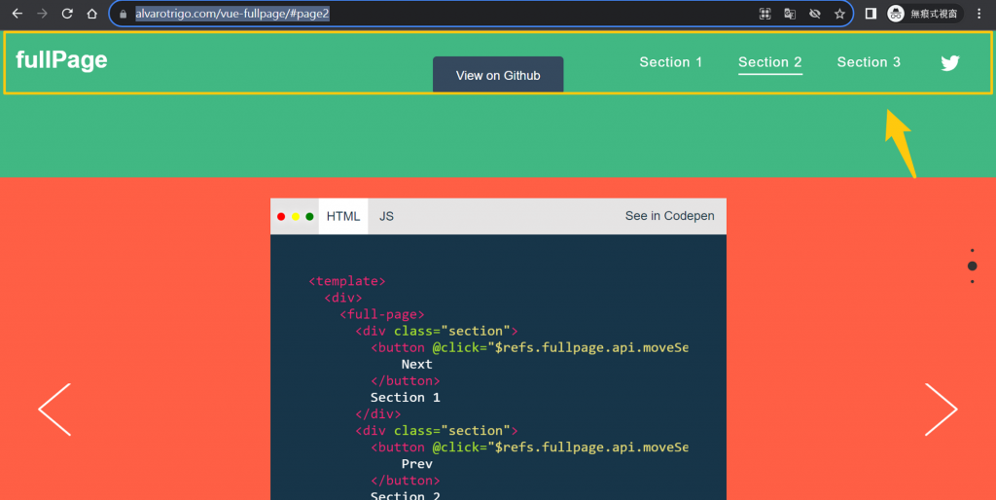Select the third section navigation dot
The height and width of the screenshot is (500, 996).
972,281
